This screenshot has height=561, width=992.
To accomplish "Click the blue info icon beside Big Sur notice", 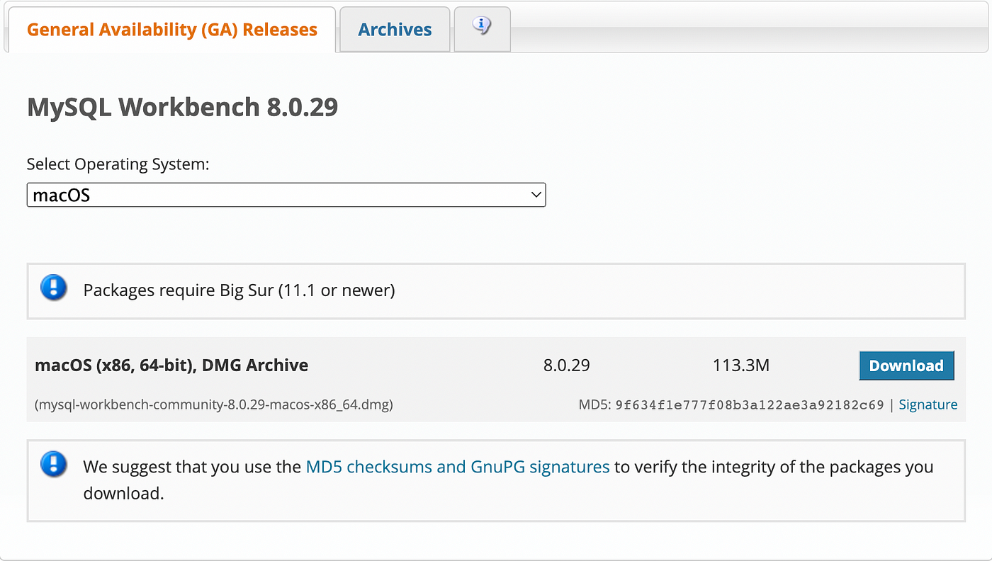I will click(53, 288).
